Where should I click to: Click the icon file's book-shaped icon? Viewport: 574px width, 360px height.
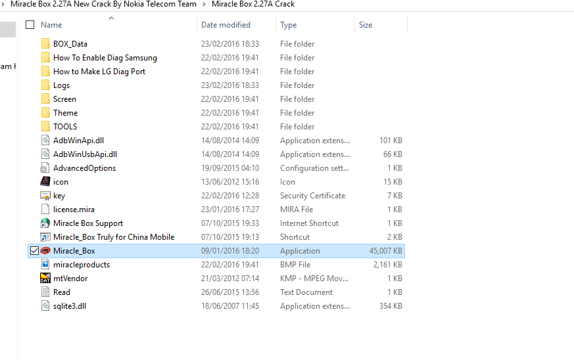point(45,181)
